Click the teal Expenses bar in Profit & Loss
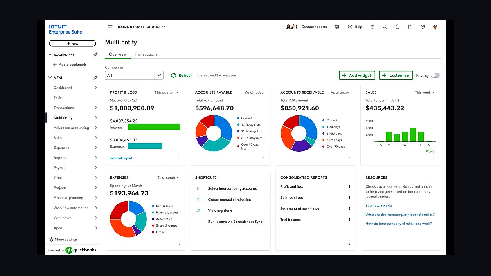 click(x=145, y=146)
